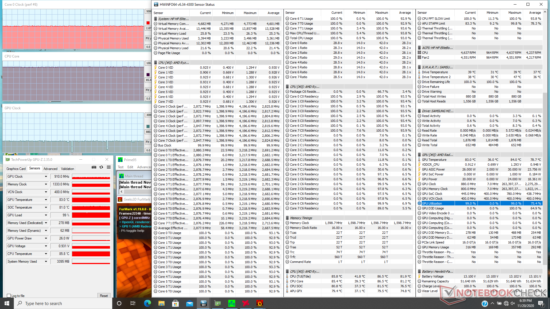Click the GPU-Z Reset button
This screenshot has height=309, width=550.
(104, 296)
